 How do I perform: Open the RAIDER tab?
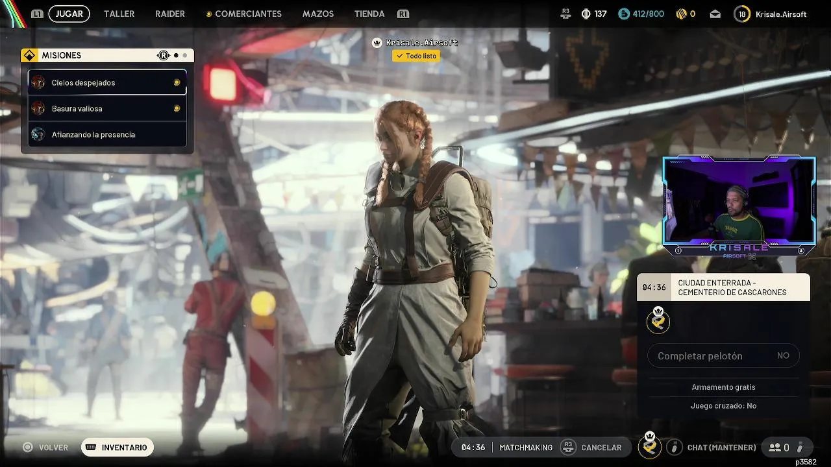pos(170,14)
